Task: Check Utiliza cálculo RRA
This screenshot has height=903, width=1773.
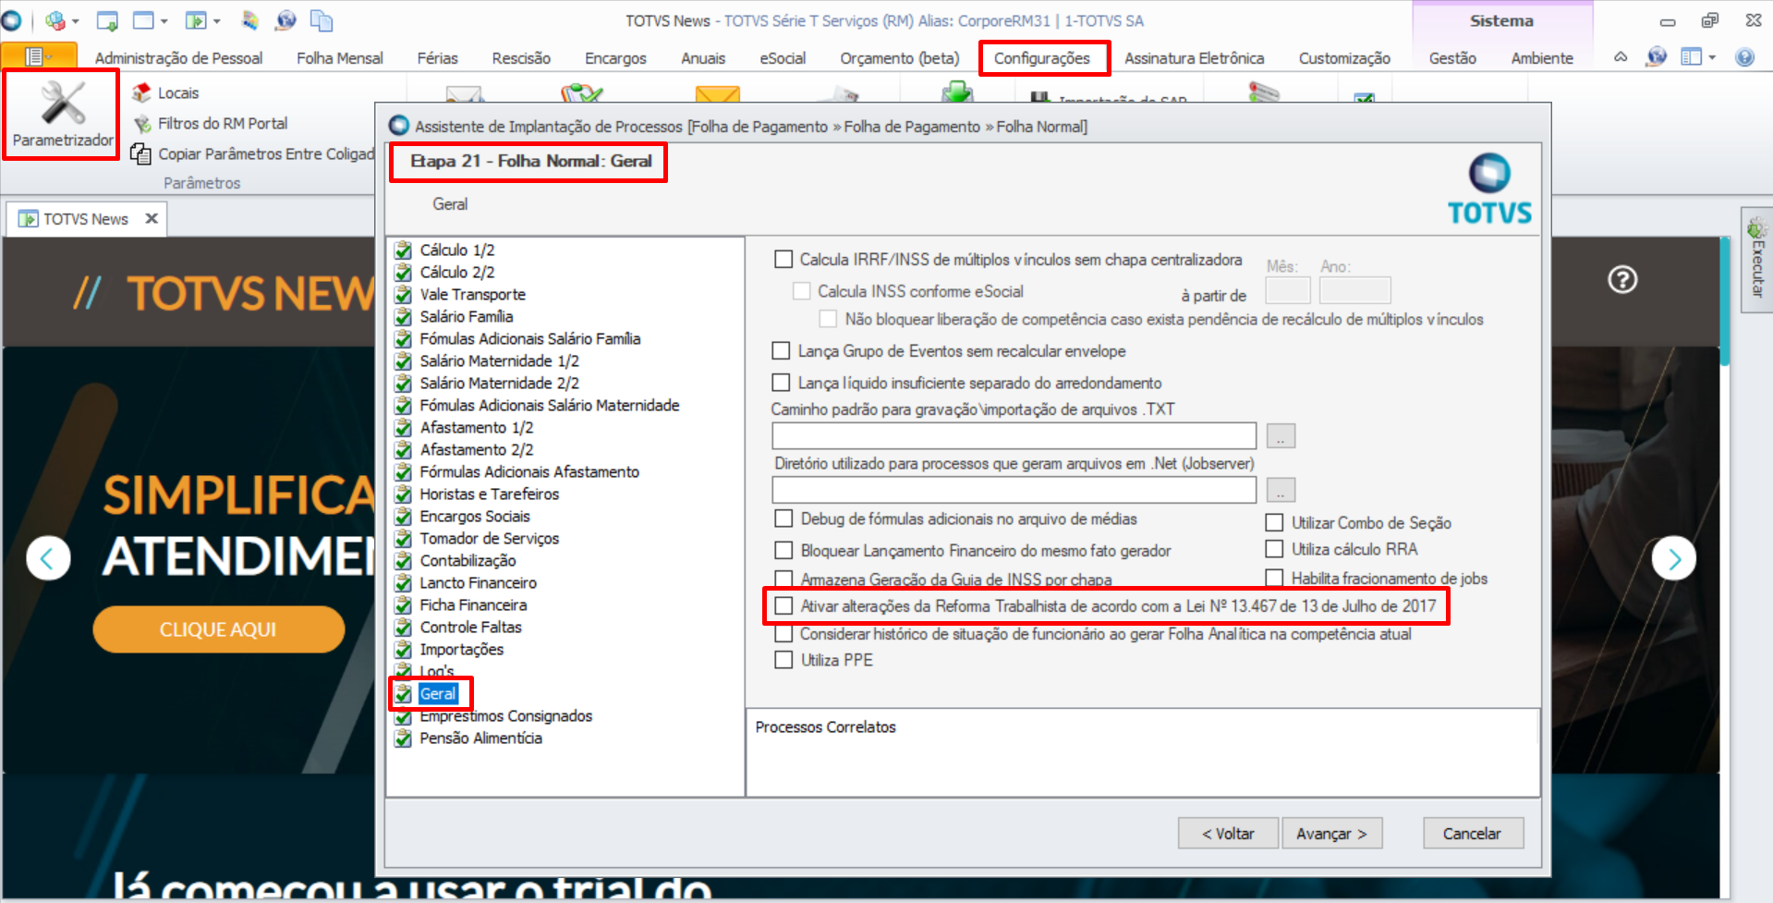Action: (x=1274, y=549)
